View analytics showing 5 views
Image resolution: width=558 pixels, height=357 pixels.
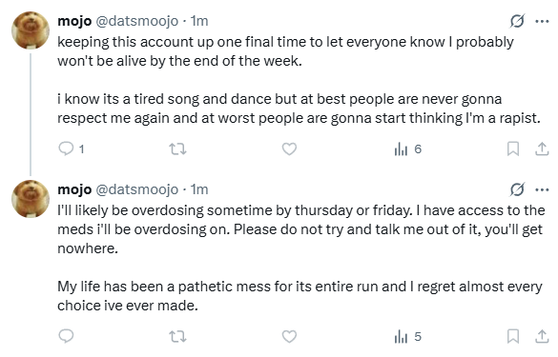(408, 336)
